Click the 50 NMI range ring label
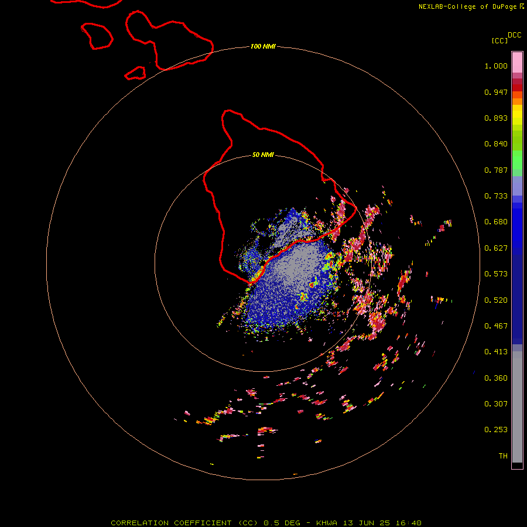Screen dimensions: 527x527 [263, 155]
